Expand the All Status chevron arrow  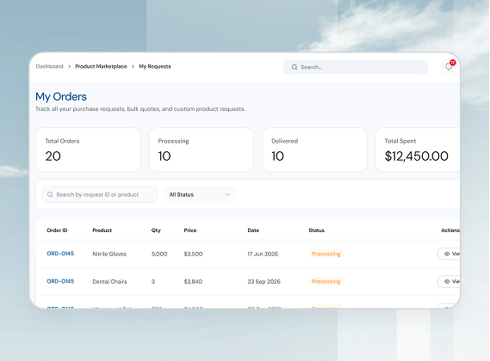[x=227, y=194]
